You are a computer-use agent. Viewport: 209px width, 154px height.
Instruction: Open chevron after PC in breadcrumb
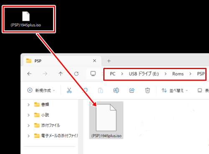pos(122,74)
